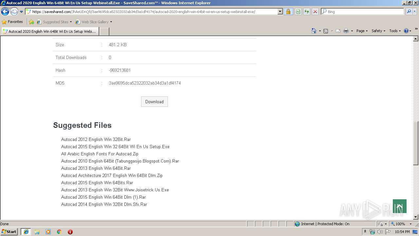Click the green scroll-to-top arrow button

[400, 206]
